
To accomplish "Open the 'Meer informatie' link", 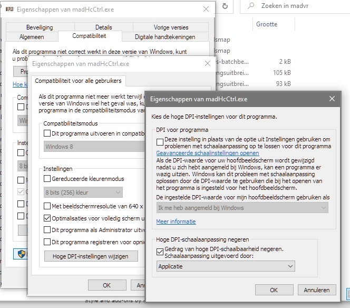I will 176,222.
